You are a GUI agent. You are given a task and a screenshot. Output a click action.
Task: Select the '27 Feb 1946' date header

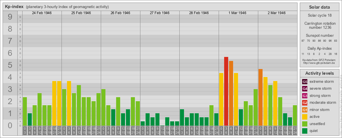pos(160,13)
